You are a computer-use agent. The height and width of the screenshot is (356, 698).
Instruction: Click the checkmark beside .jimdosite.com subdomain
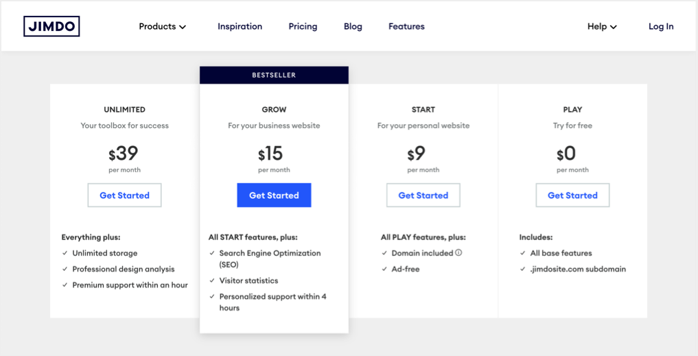523,270
